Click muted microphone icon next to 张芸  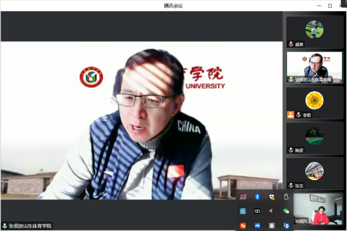(x=291, y=185)
